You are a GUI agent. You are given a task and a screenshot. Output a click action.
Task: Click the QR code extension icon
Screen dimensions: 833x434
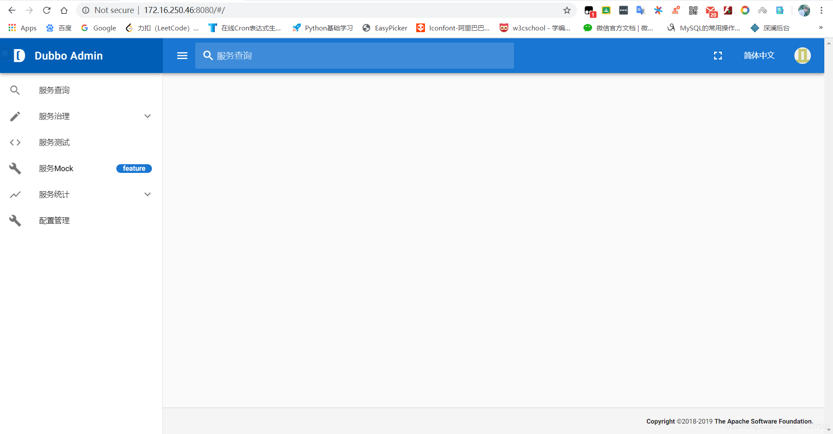click(x=693, y=10)
